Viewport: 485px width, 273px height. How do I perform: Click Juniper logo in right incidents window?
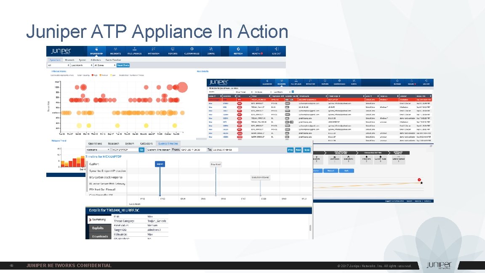tap(219, 82)
